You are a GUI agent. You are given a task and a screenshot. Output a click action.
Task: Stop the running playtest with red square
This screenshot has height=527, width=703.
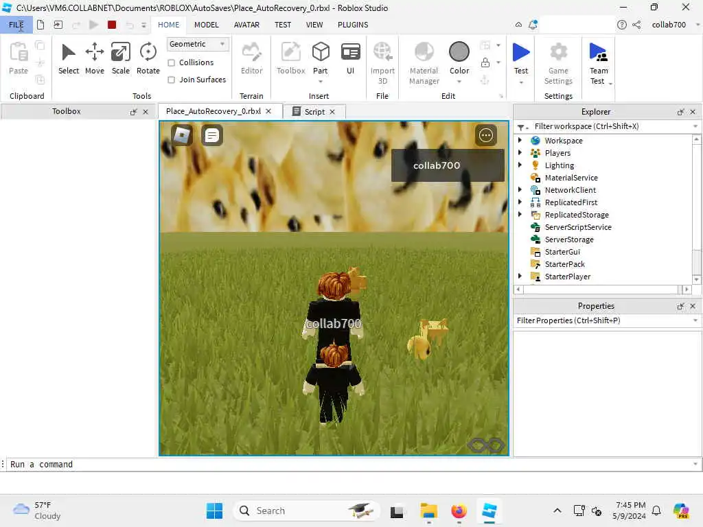point(112,25)
